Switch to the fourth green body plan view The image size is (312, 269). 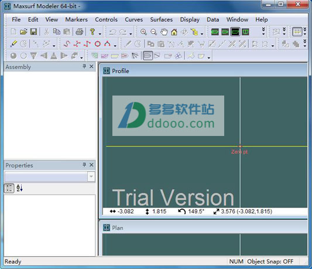[245, 32]
